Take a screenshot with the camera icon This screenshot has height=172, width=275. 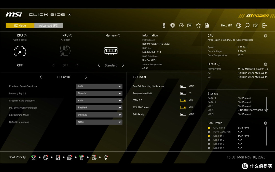point(256,25)
